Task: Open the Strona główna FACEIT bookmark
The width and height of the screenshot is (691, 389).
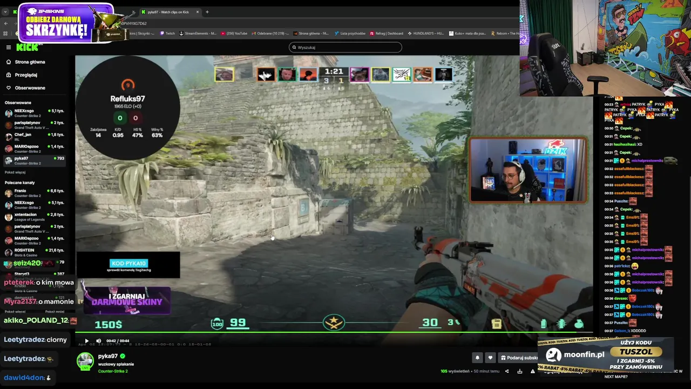Action: (x=310, y=33)
